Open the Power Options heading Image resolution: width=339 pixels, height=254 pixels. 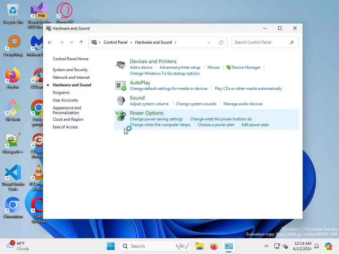coord(147,113)
